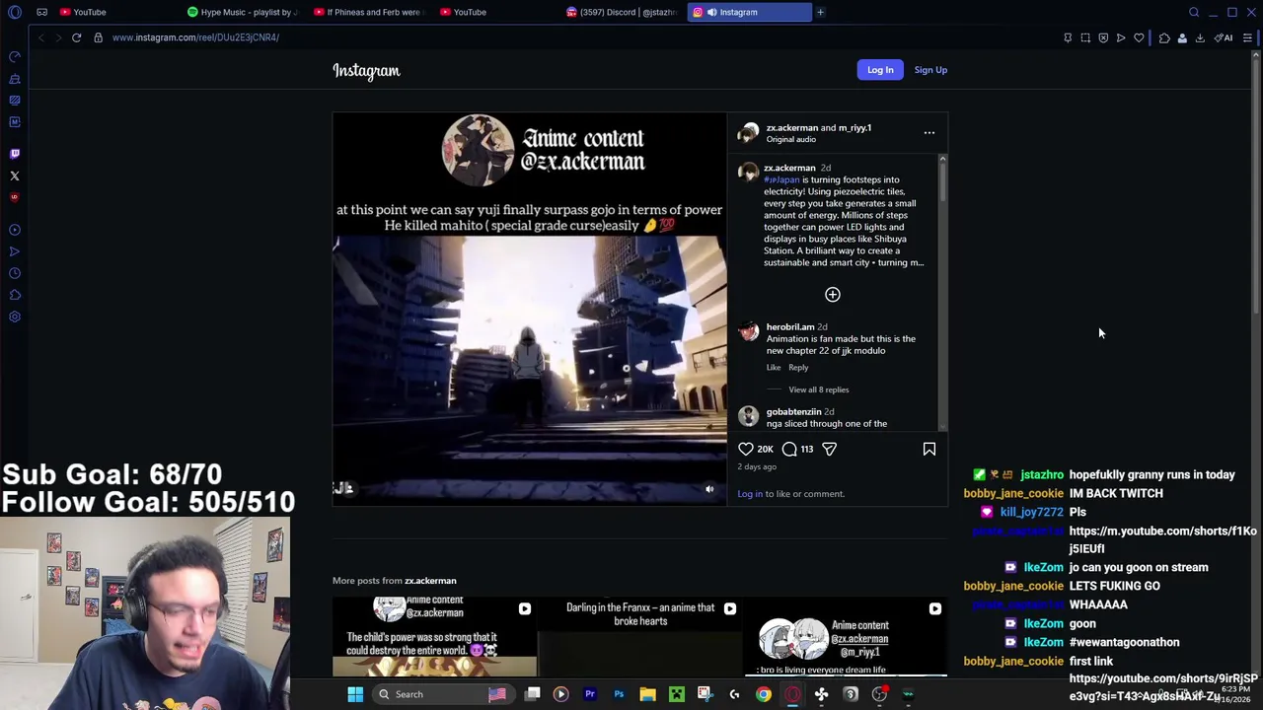Open Google Chrome from the taskbar

tap(764, 694)
